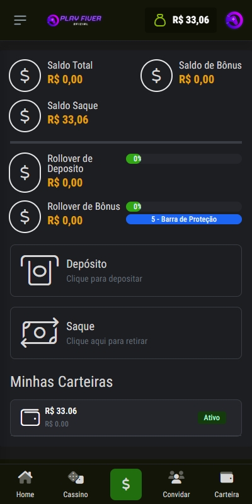Go to the Home tab
252x504 pixels.
[25, 484]
